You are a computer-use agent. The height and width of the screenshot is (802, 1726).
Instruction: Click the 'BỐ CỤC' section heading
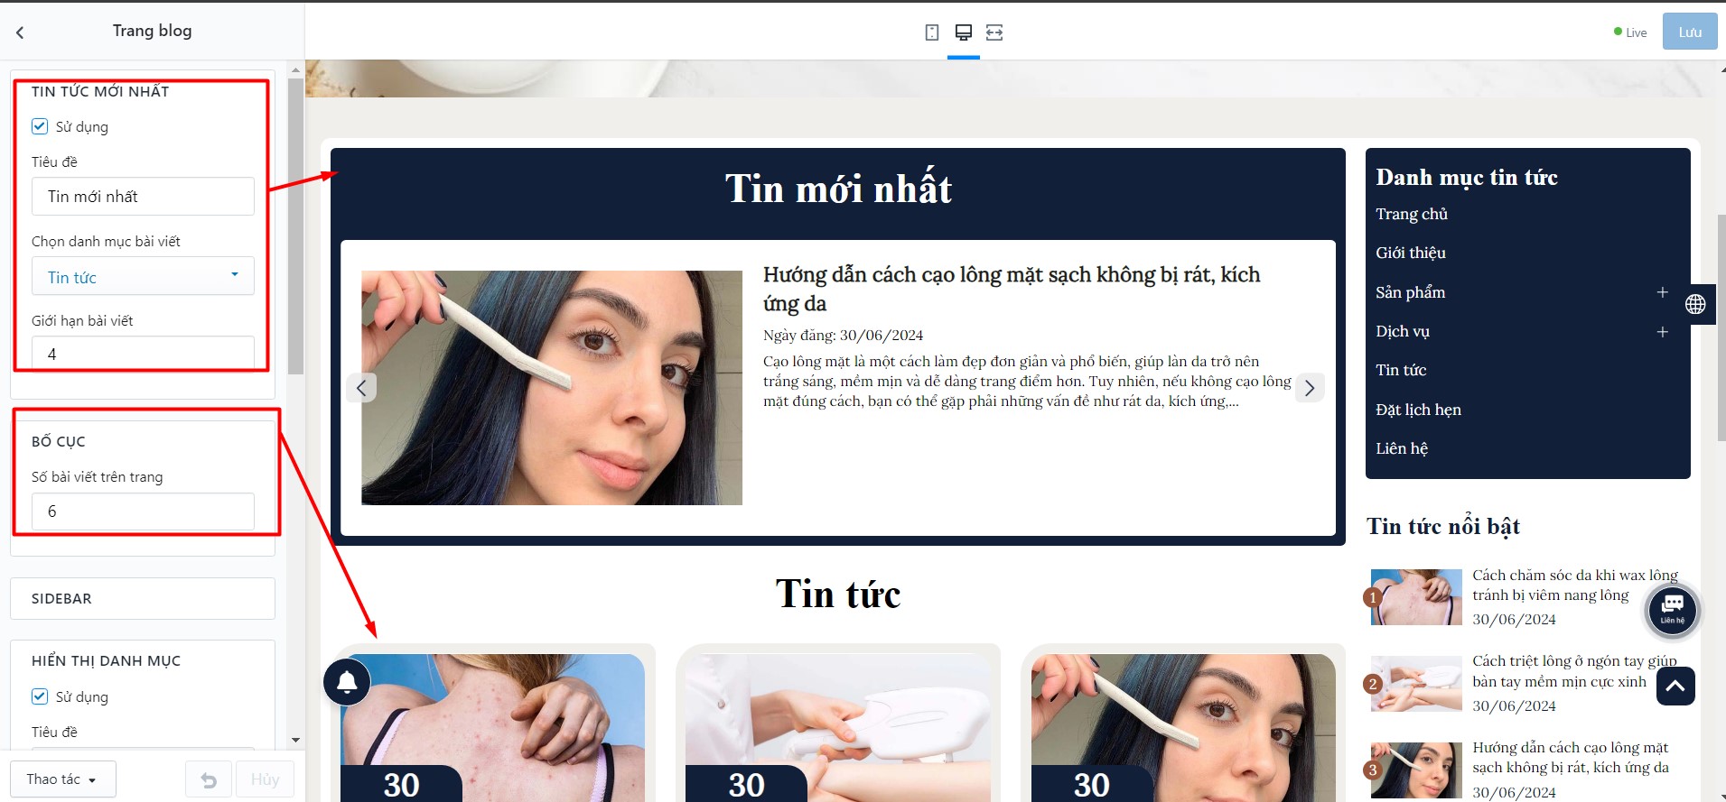[59, 441]
